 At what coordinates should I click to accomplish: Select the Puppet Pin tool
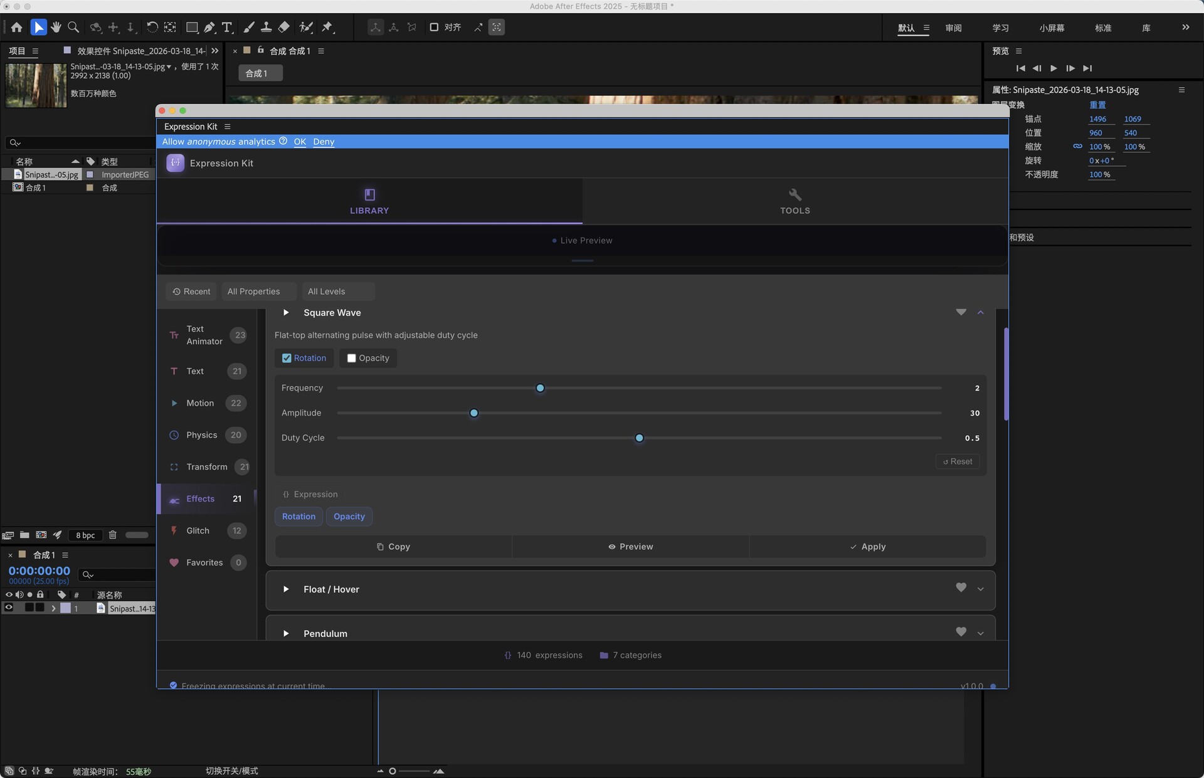[x=327, y=27]
